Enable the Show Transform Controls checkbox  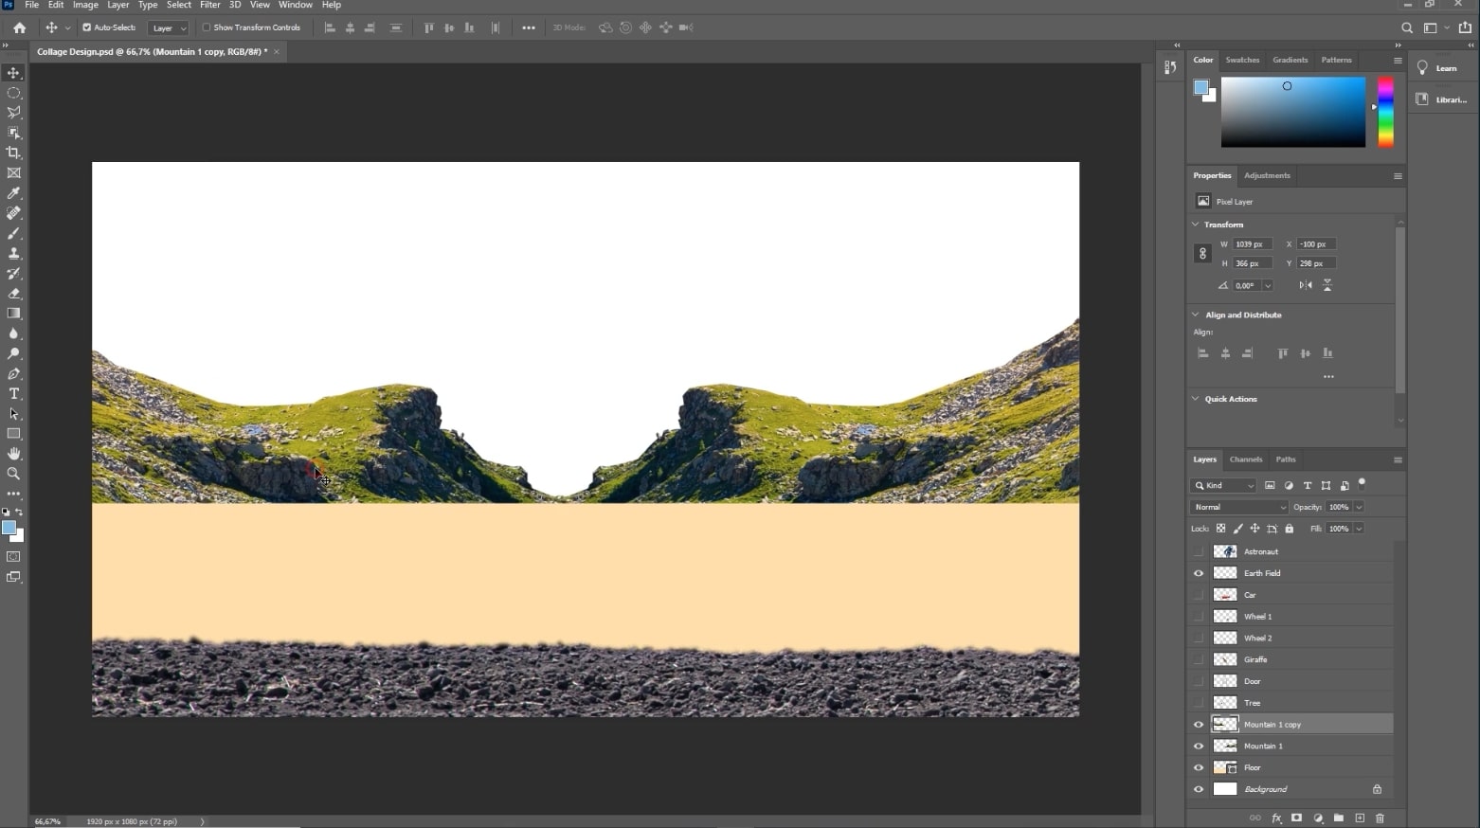(x=206, y=27)
